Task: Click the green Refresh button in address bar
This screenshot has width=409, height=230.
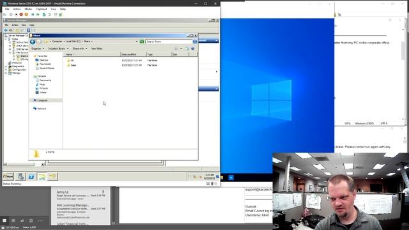Action: tap(142, 42)
